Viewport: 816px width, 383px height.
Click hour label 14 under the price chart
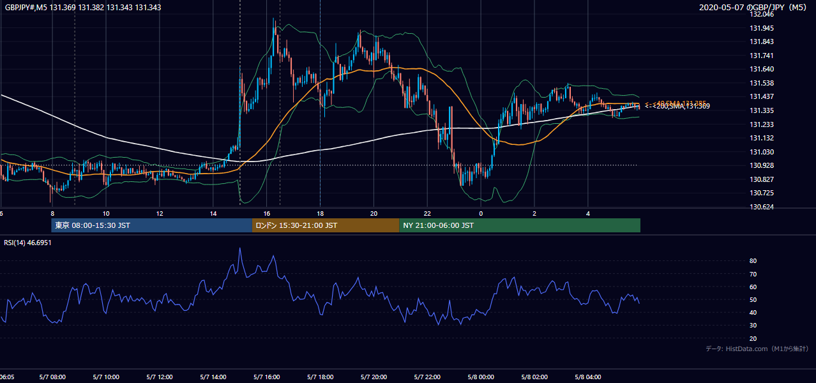(x=213, y=213)
